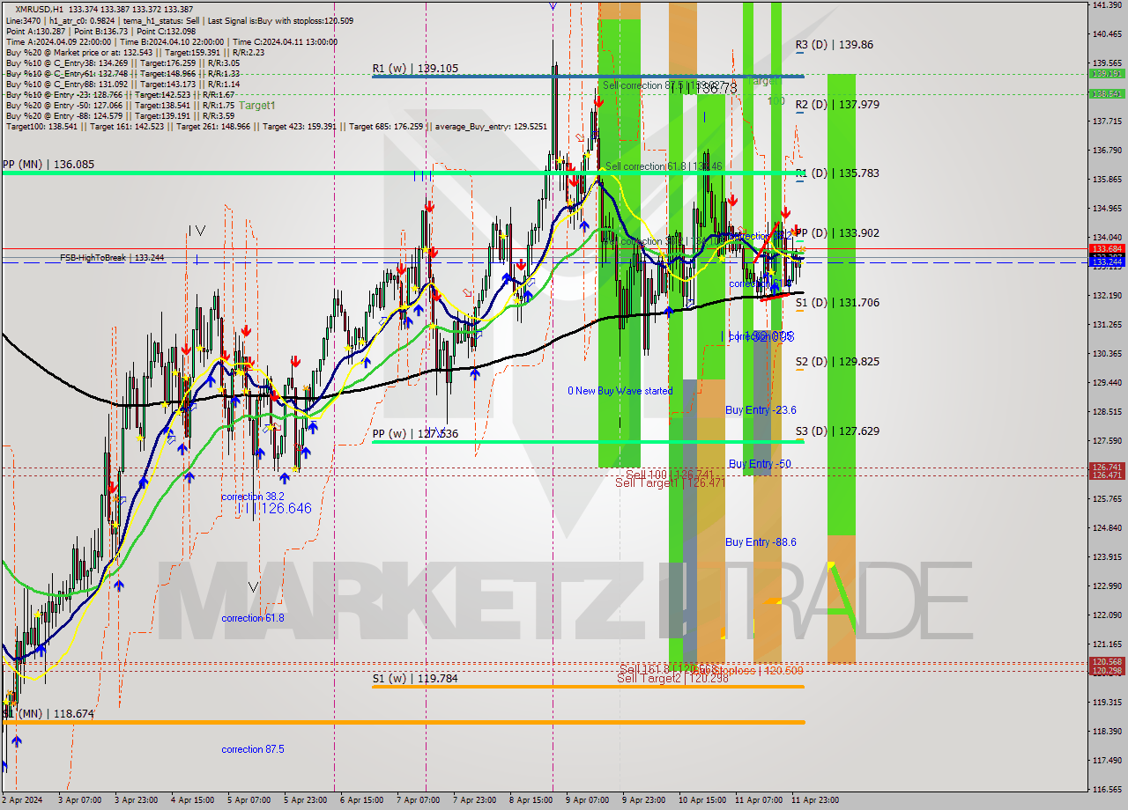Viewport: 1128px width, 810px height.
Task: Click the red 133.684 price tag on axis
Action: pyautogui.click(x=1107, y=249)
